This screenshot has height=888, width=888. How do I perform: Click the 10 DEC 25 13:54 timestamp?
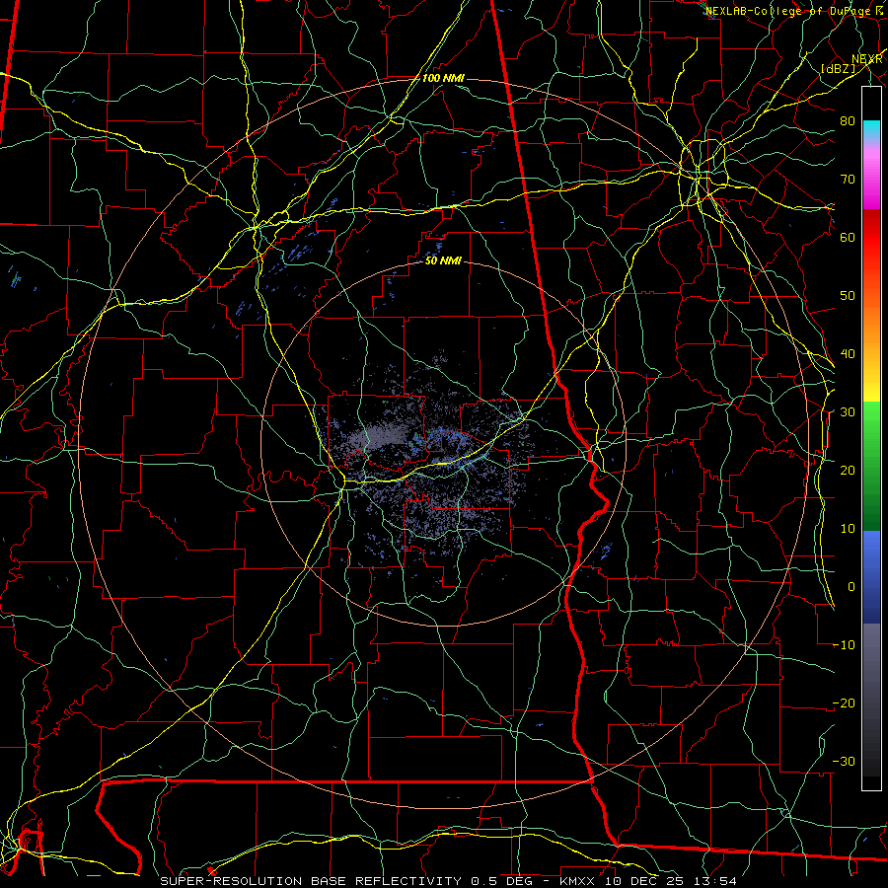pyautogui.click(x=672, y=881)
